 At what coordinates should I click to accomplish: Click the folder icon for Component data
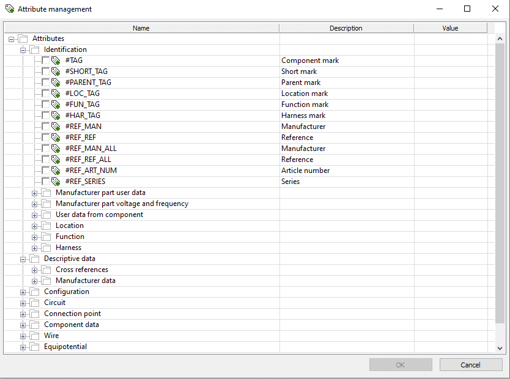(35, 325)
